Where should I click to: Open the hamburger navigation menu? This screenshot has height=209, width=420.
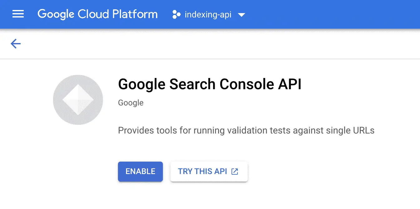(18, 14)
